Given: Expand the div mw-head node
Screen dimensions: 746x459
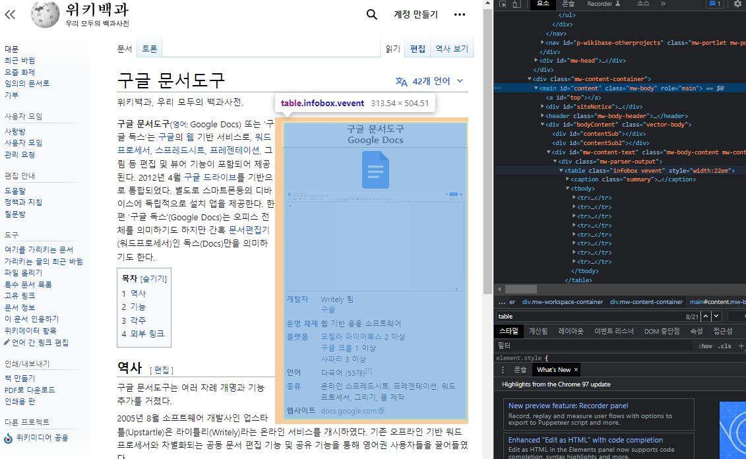Looking at the screenshot, I should (536, 61).
